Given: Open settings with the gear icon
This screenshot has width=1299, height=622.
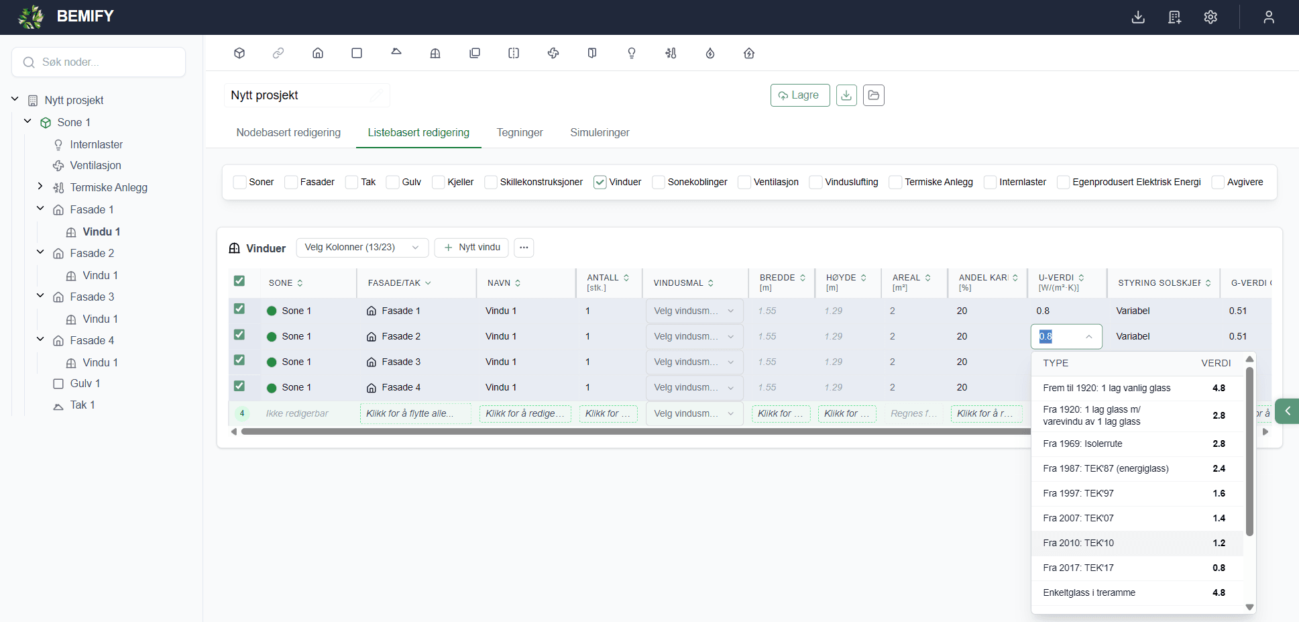Looking at the screenshot, I should [1210, 17].
